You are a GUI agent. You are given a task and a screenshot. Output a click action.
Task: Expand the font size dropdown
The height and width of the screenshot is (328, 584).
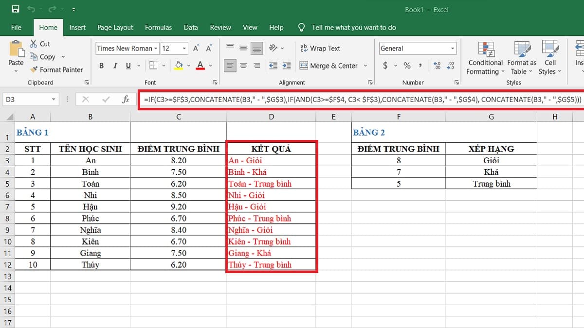(x=185, y=48)
